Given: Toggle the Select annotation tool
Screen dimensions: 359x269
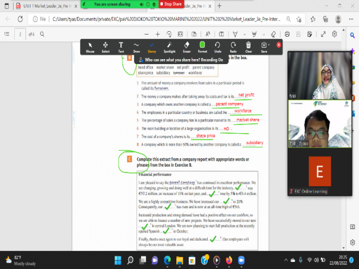Looking at the screenshot, I should coord(105,47).
